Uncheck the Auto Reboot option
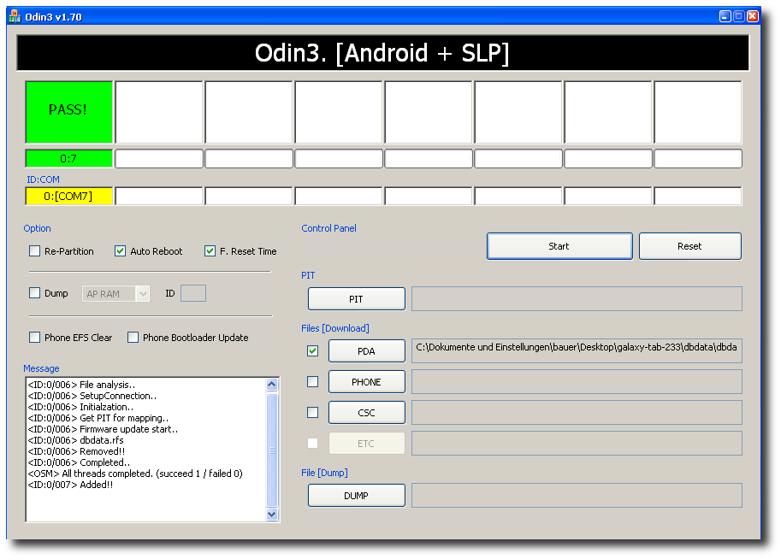Viewport: 781px width, 559px height. click(x=120, y=251)
